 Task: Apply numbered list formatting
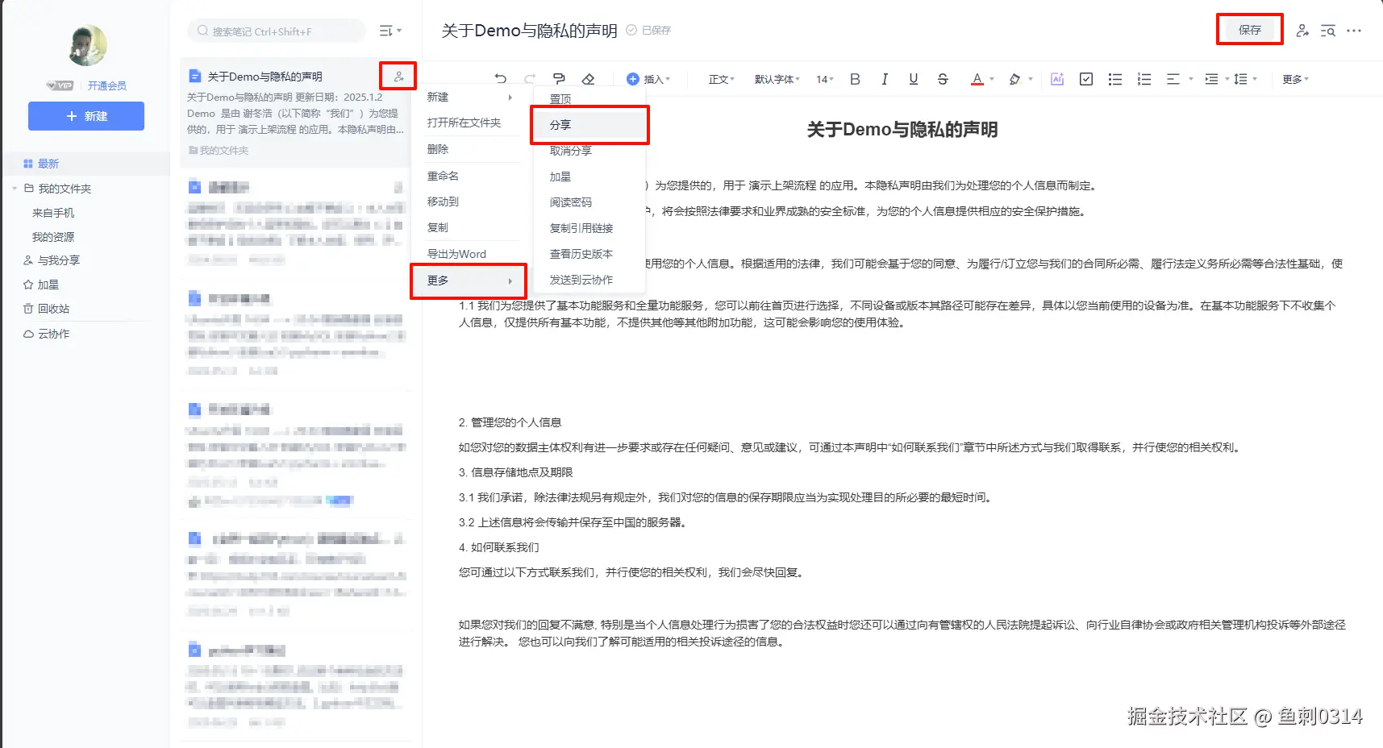tap(1144, 79)
